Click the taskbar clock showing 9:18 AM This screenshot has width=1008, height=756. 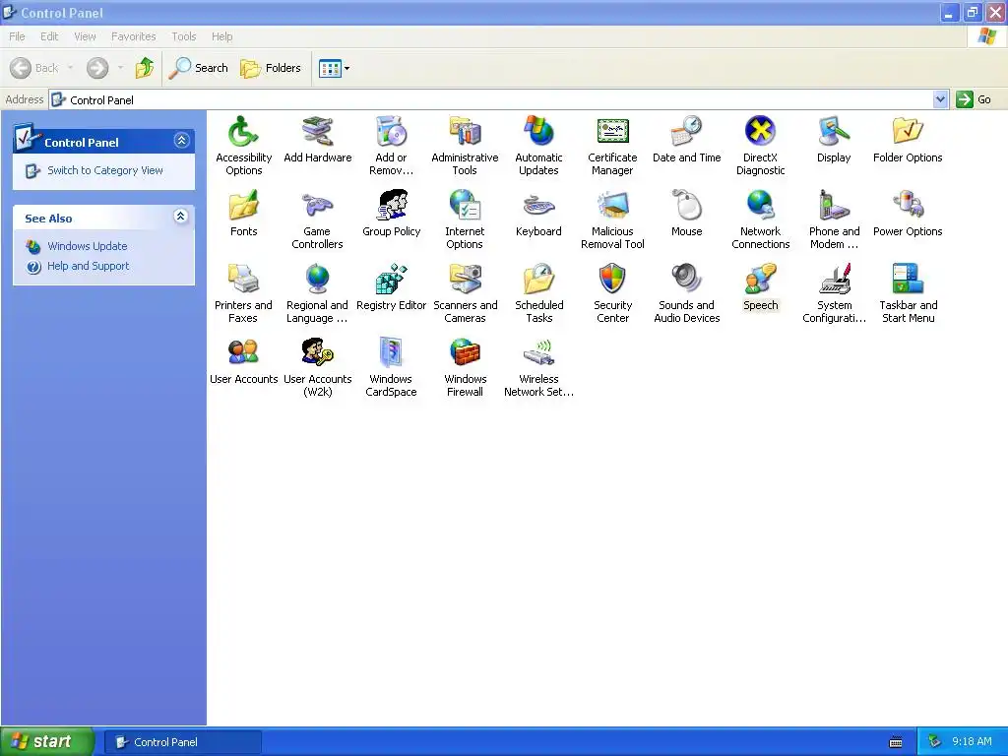[972, 742]
